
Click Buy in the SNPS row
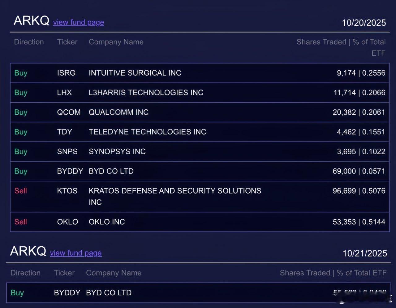21,152
